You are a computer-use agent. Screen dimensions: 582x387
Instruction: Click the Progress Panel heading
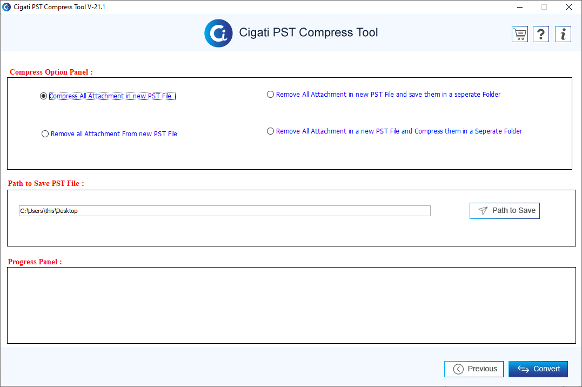tap(35, 262)
